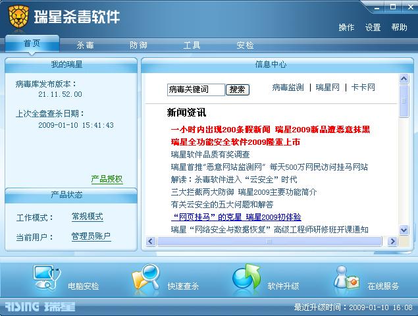Screen dimensions: 418x316
Task: Open 在线服务 online service icon
Action: coord(346,278)
